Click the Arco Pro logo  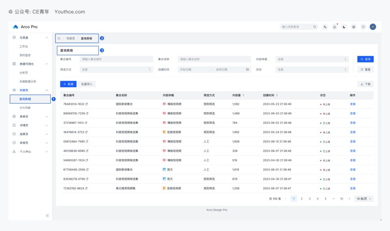pyautogui.click(x=16, y=27)
